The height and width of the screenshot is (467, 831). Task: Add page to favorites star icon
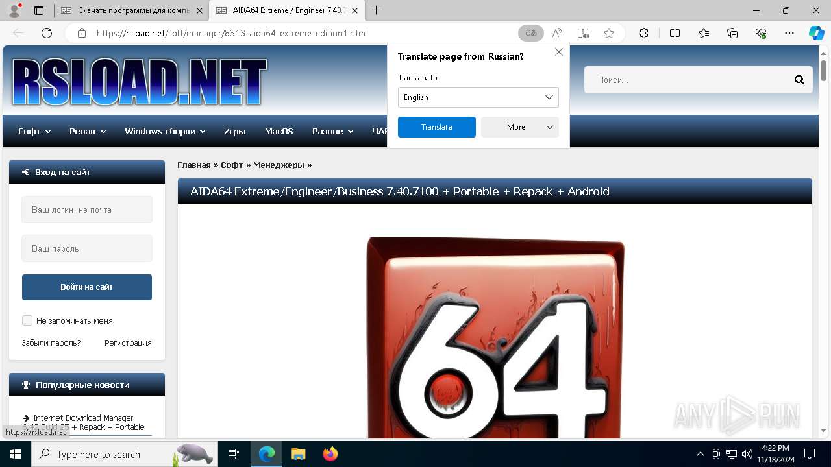609,33
